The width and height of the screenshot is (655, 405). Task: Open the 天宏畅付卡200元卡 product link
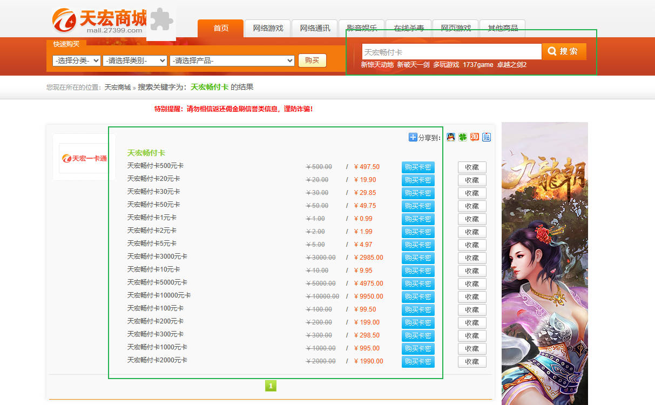[x=156, y=321]
